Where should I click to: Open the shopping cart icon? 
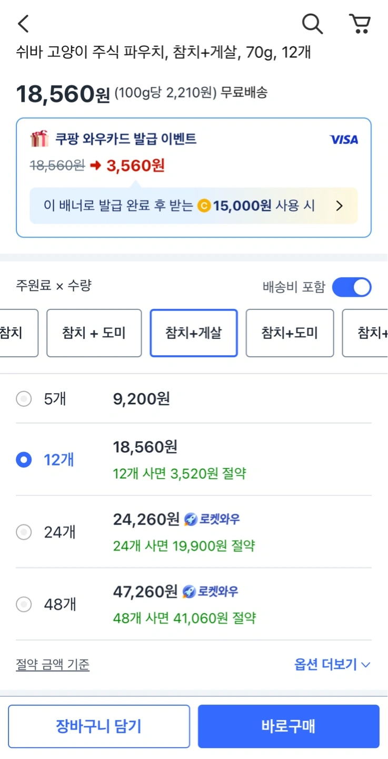[x=360, y=24]
